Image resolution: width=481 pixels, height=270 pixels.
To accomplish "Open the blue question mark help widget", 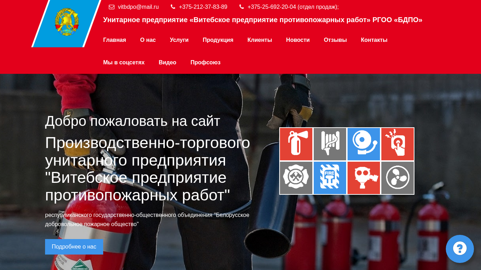I will tap(460, 249).
